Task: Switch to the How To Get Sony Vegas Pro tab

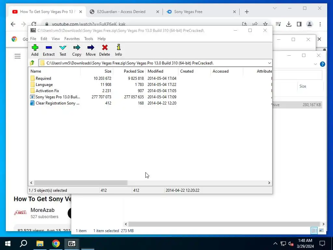Action: tap(47, 12)
